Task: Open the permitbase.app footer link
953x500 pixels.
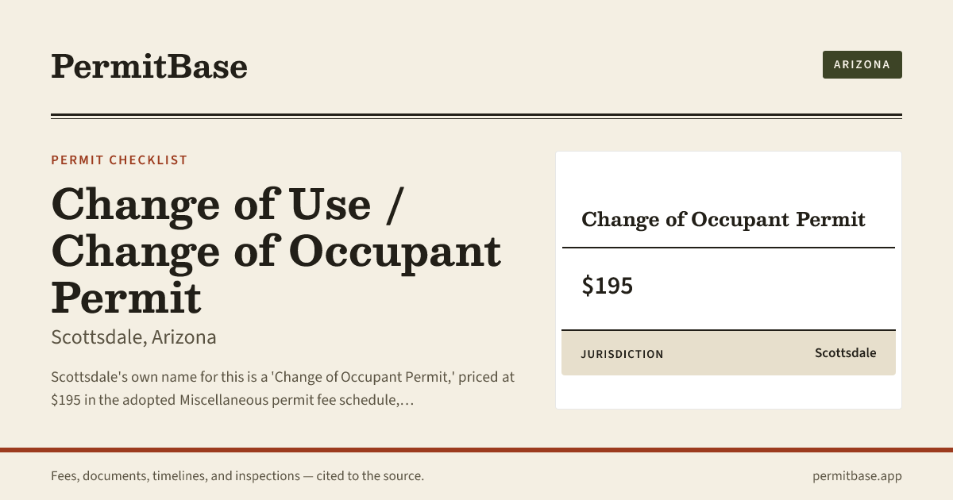Action: click(x=857, y=476)
